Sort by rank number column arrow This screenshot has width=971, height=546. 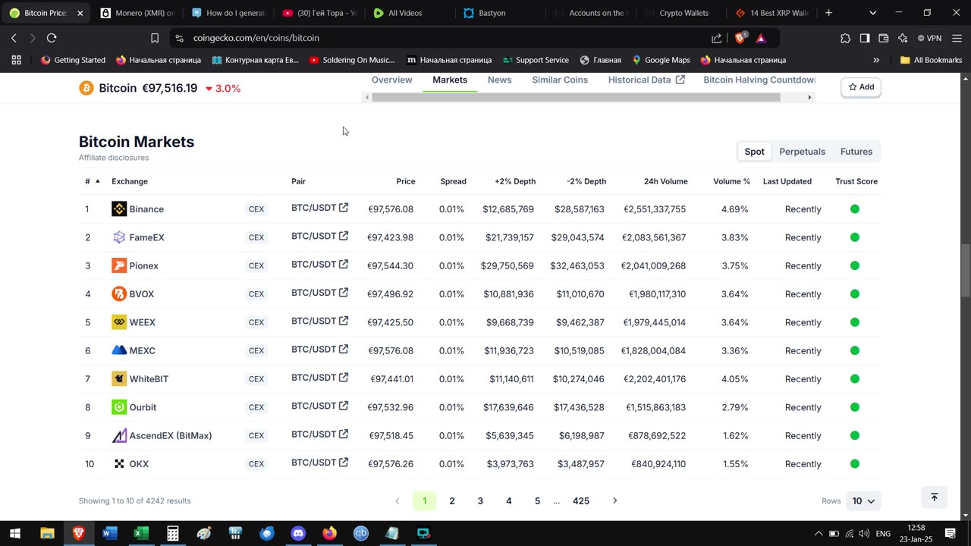point(97,181)
